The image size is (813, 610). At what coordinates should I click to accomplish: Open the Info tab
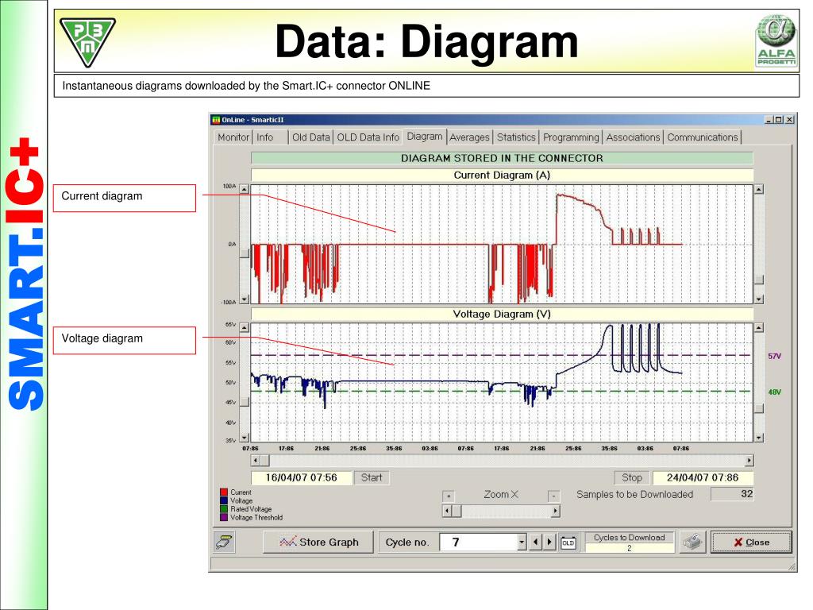[x=264, y=137]
